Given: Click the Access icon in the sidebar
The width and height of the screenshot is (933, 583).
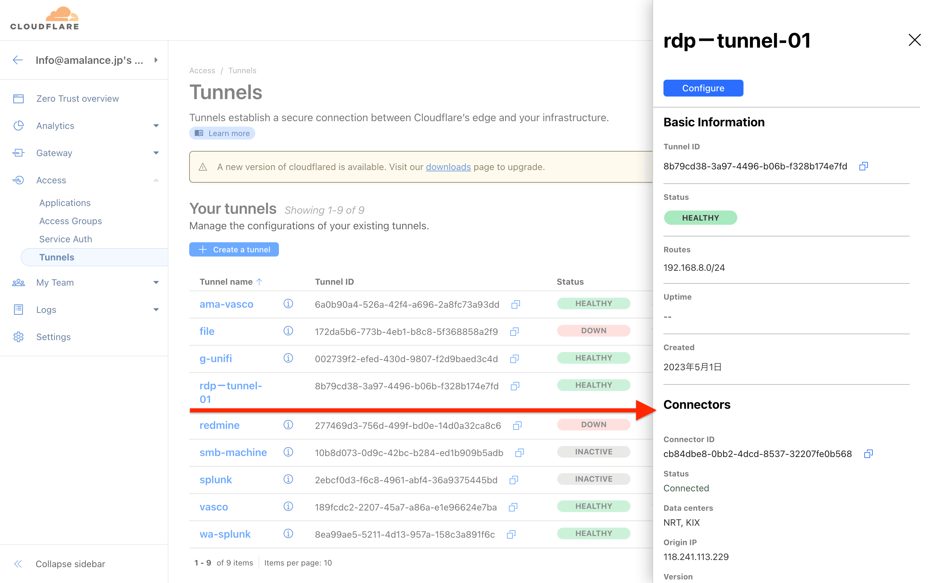Looking at the screenshot, I should point(18,180).
